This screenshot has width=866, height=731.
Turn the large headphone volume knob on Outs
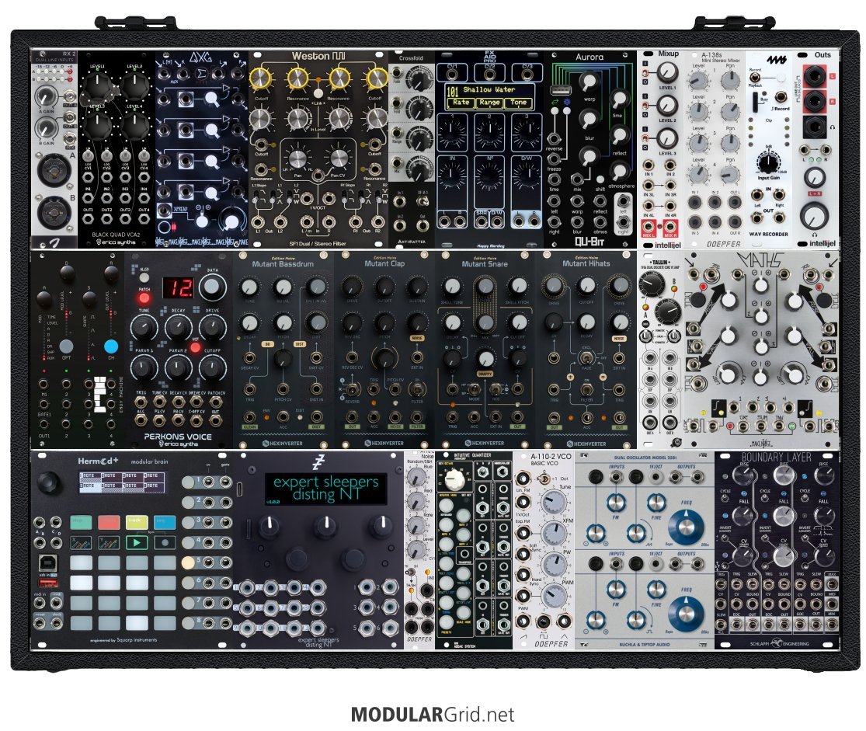[x=814, y=215]
